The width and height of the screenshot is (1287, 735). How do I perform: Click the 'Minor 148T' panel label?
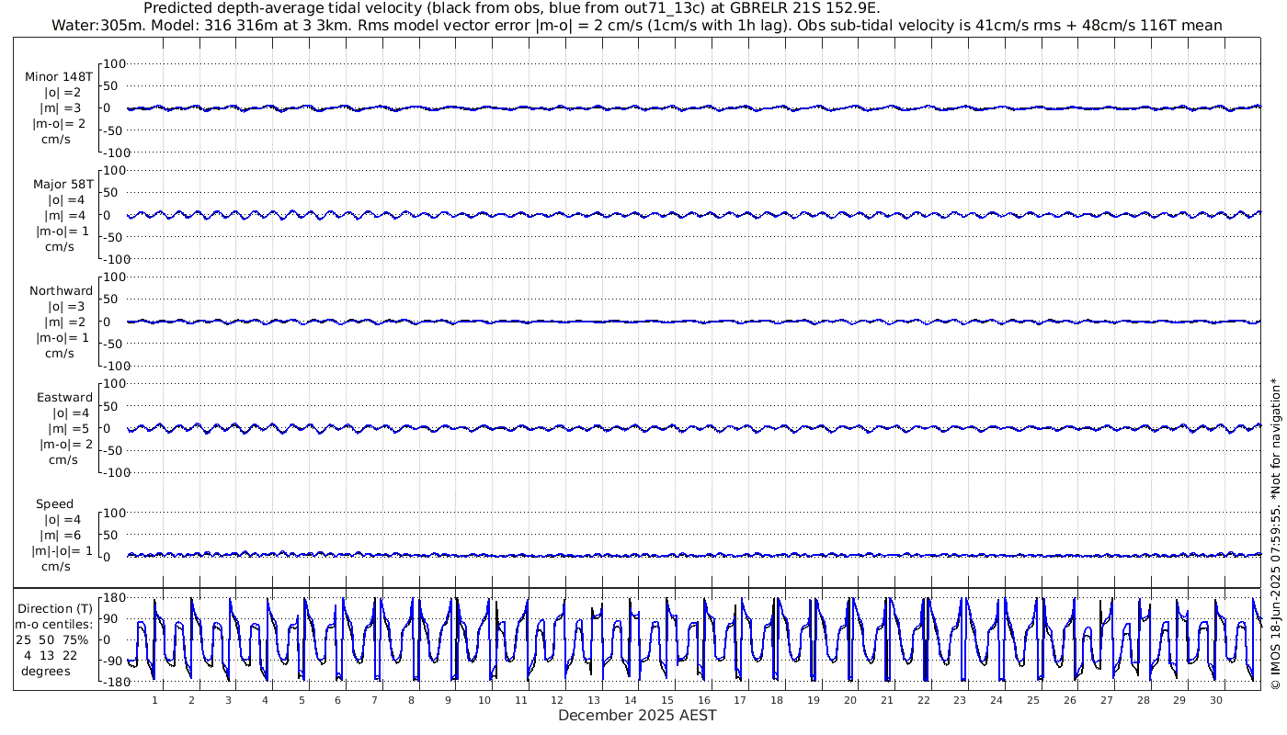(x=59, y=77)
